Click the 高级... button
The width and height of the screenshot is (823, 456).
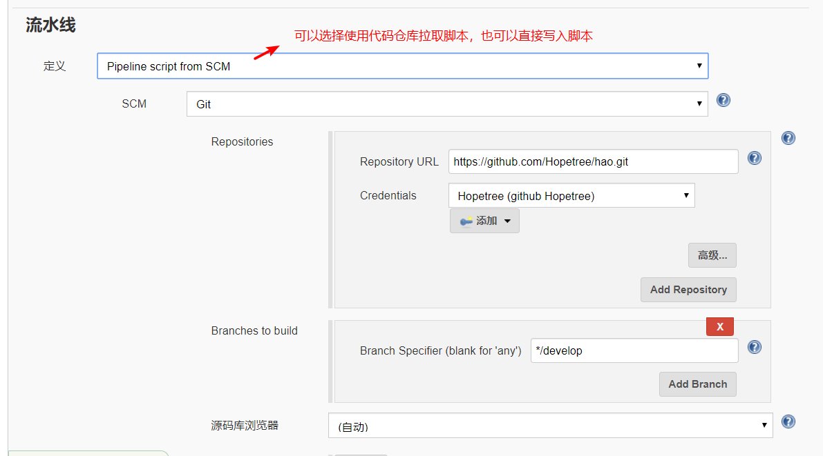point(712,255)
